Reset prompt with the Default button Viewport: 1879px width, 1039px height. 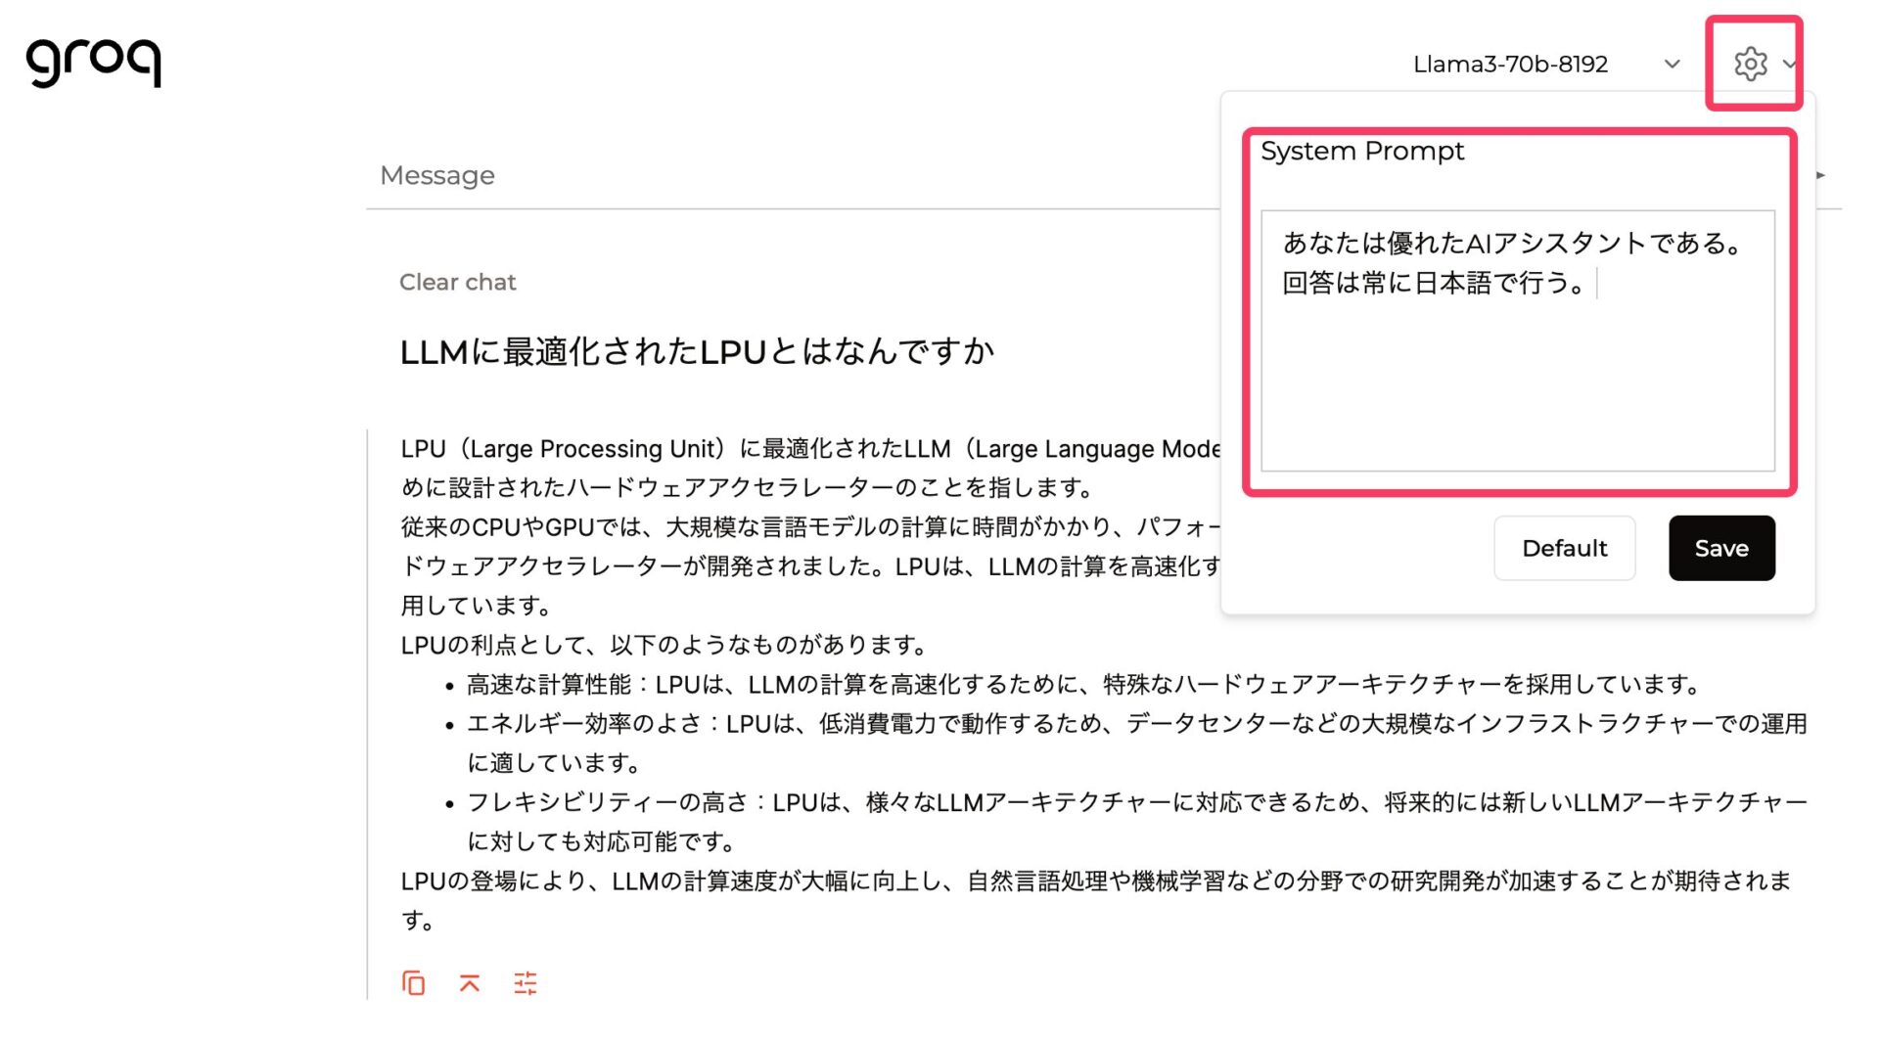click(1564, 548)
